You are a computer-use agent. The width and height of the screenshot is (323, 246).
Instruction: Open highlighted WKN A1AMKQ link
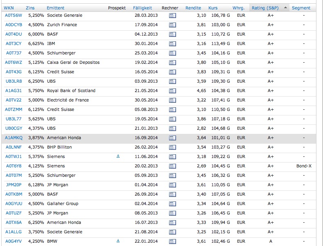pos(14,138)
